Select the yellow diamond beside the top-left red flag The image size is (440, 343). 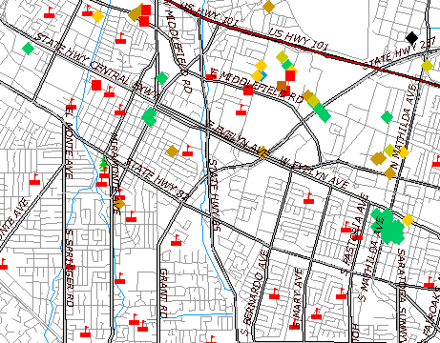[x=97, y=16]
